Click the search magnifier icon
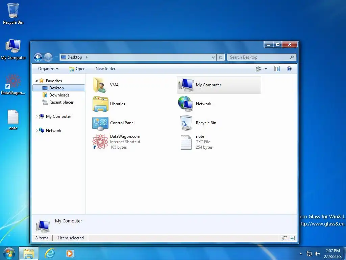The width and height of the screenshot is (346, 260). [292, 57]
